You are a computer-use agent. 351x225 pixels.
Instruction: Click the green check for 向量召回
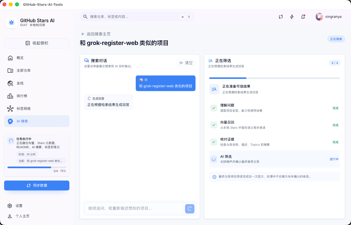click(x=214, y=125)
